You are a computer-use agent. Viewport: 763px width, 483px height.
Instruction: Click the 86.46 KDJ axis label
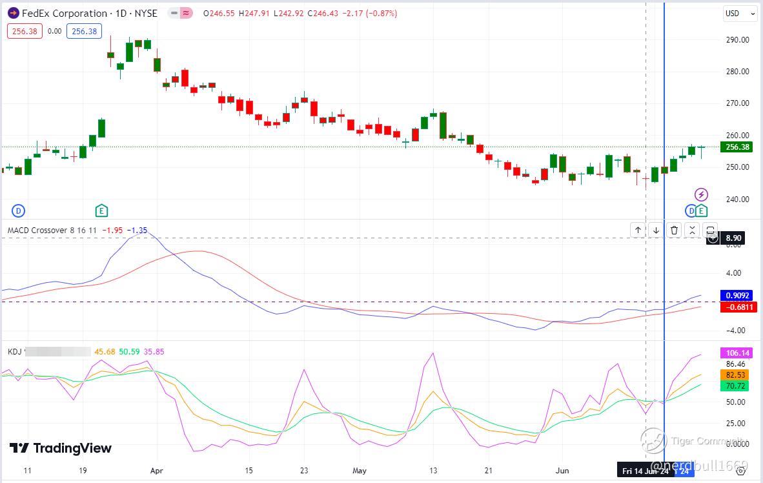[x=735, y=364]
